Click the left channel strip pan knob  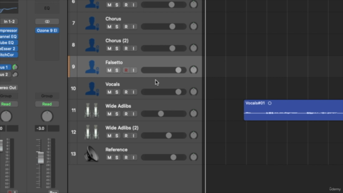pyautogui.click(x=6, y=116)
